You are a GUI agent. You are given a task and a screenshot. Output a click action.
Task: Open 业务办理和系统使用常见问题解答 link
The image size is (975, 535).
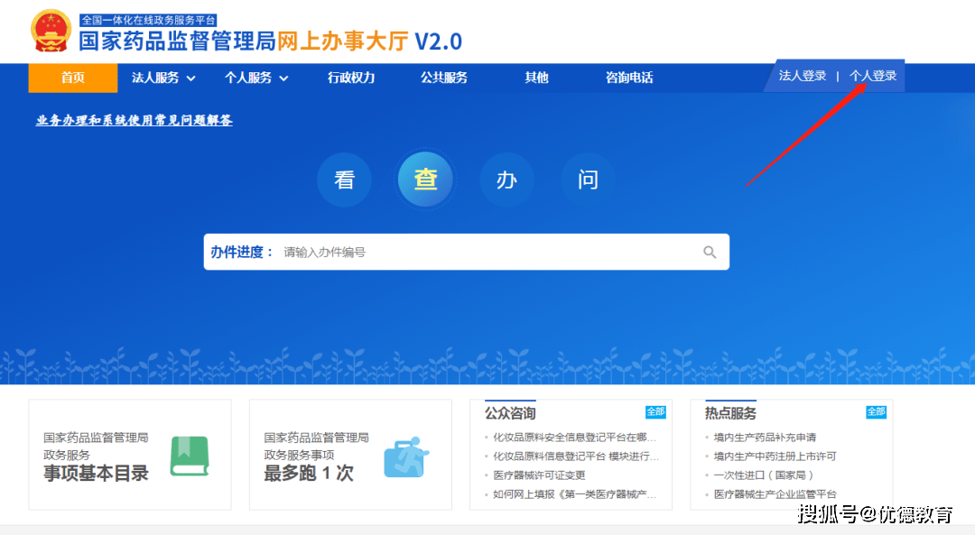[x=135, y=121]
